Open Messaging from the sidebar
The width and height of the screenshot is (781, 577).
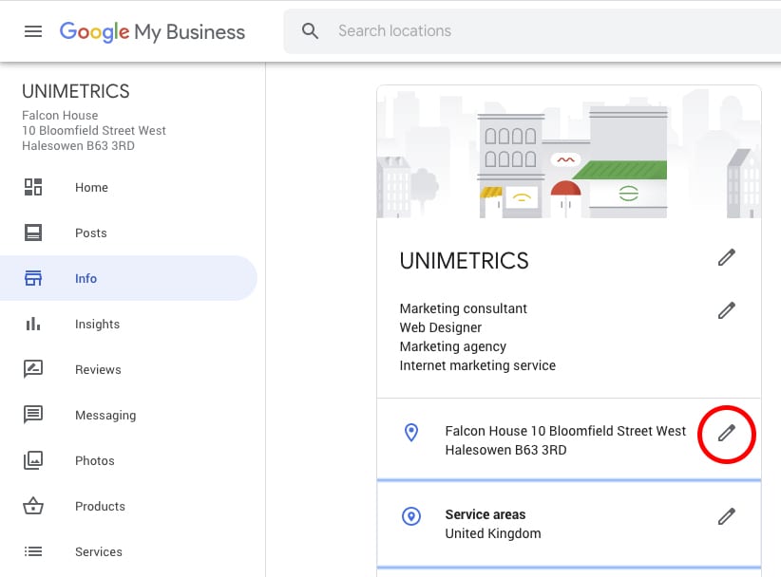pos(105,416)
